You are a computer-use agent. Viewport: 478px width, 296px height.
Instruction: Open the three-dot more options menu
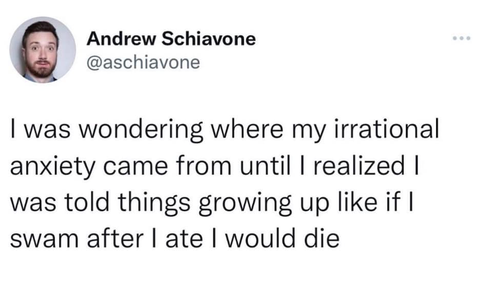(461, 39)
